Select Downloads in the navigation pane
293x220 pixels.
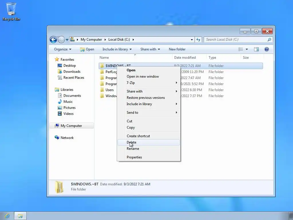coord(69,71)
